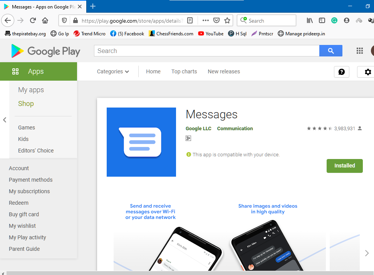Image resolution: width=374 pixels, height=275 pixels.
Task: Open the Parent Guide link
Action: pos(24,249)
